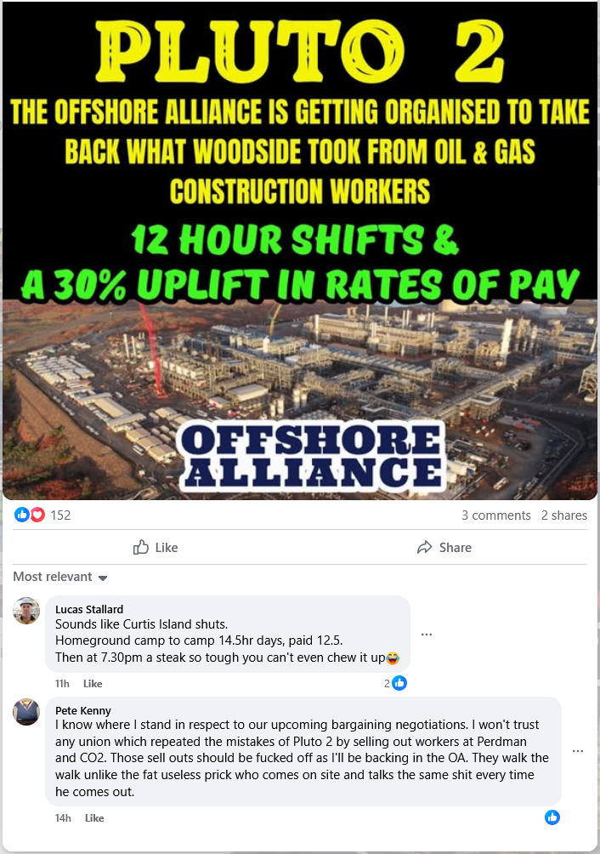Viewport: 600px width, 854px height.
Task: Open Pete Kenny's profile picture
Action: pyautogui.click(x=26, y=711)
